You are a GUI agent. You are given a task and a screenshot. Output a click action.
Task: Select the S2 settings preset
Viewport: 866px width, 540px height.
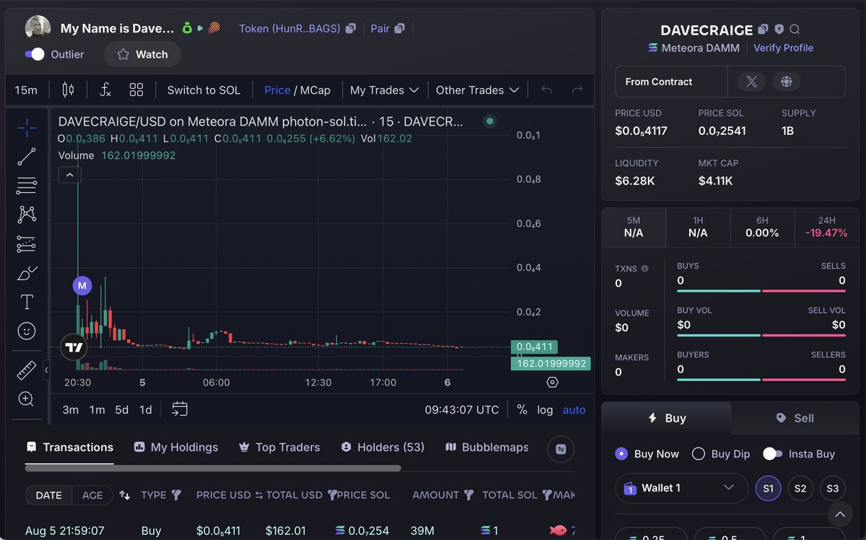800,488
